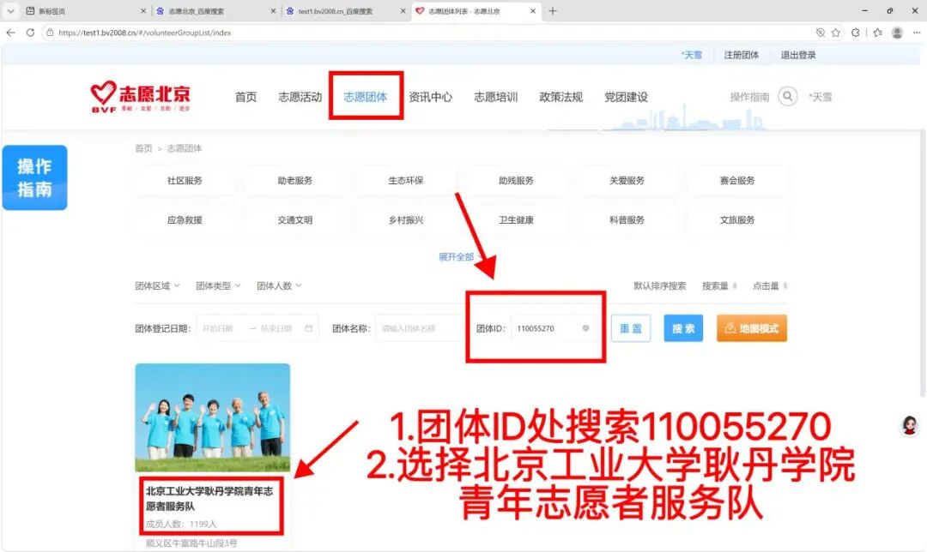The image size is (927, 552).
Task: Select the 志愿团体 navigation item
Action: tap(366, 97)
